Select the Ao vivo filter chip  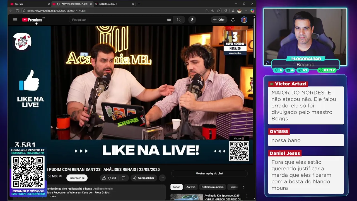[191, 187]
